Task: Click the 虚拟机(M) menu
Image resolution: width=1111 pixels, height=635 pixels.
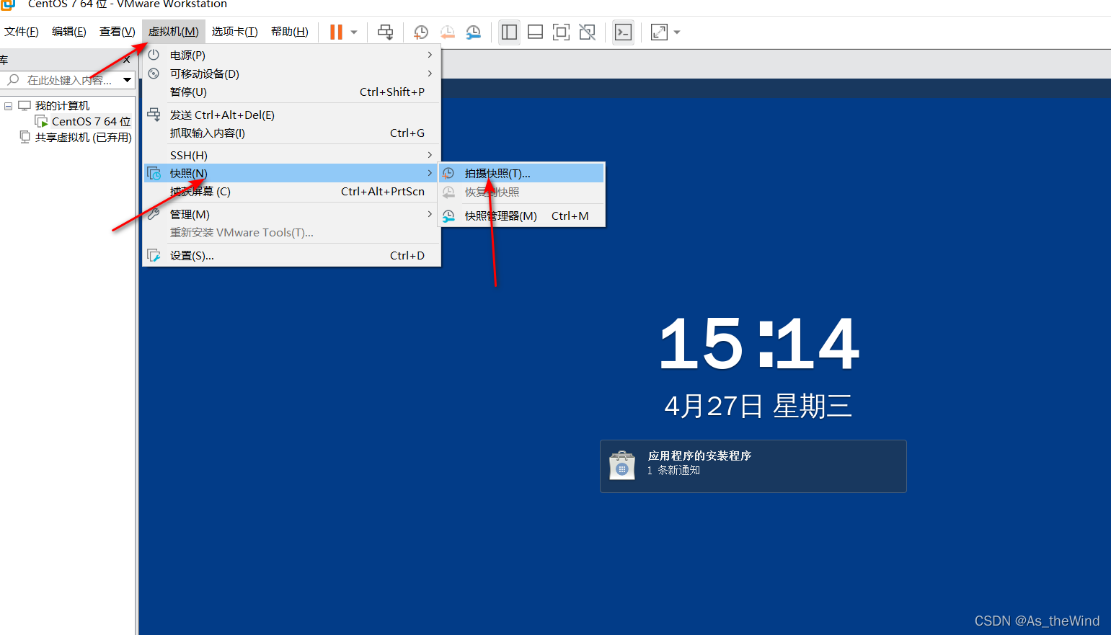Action: coord(174,32)
